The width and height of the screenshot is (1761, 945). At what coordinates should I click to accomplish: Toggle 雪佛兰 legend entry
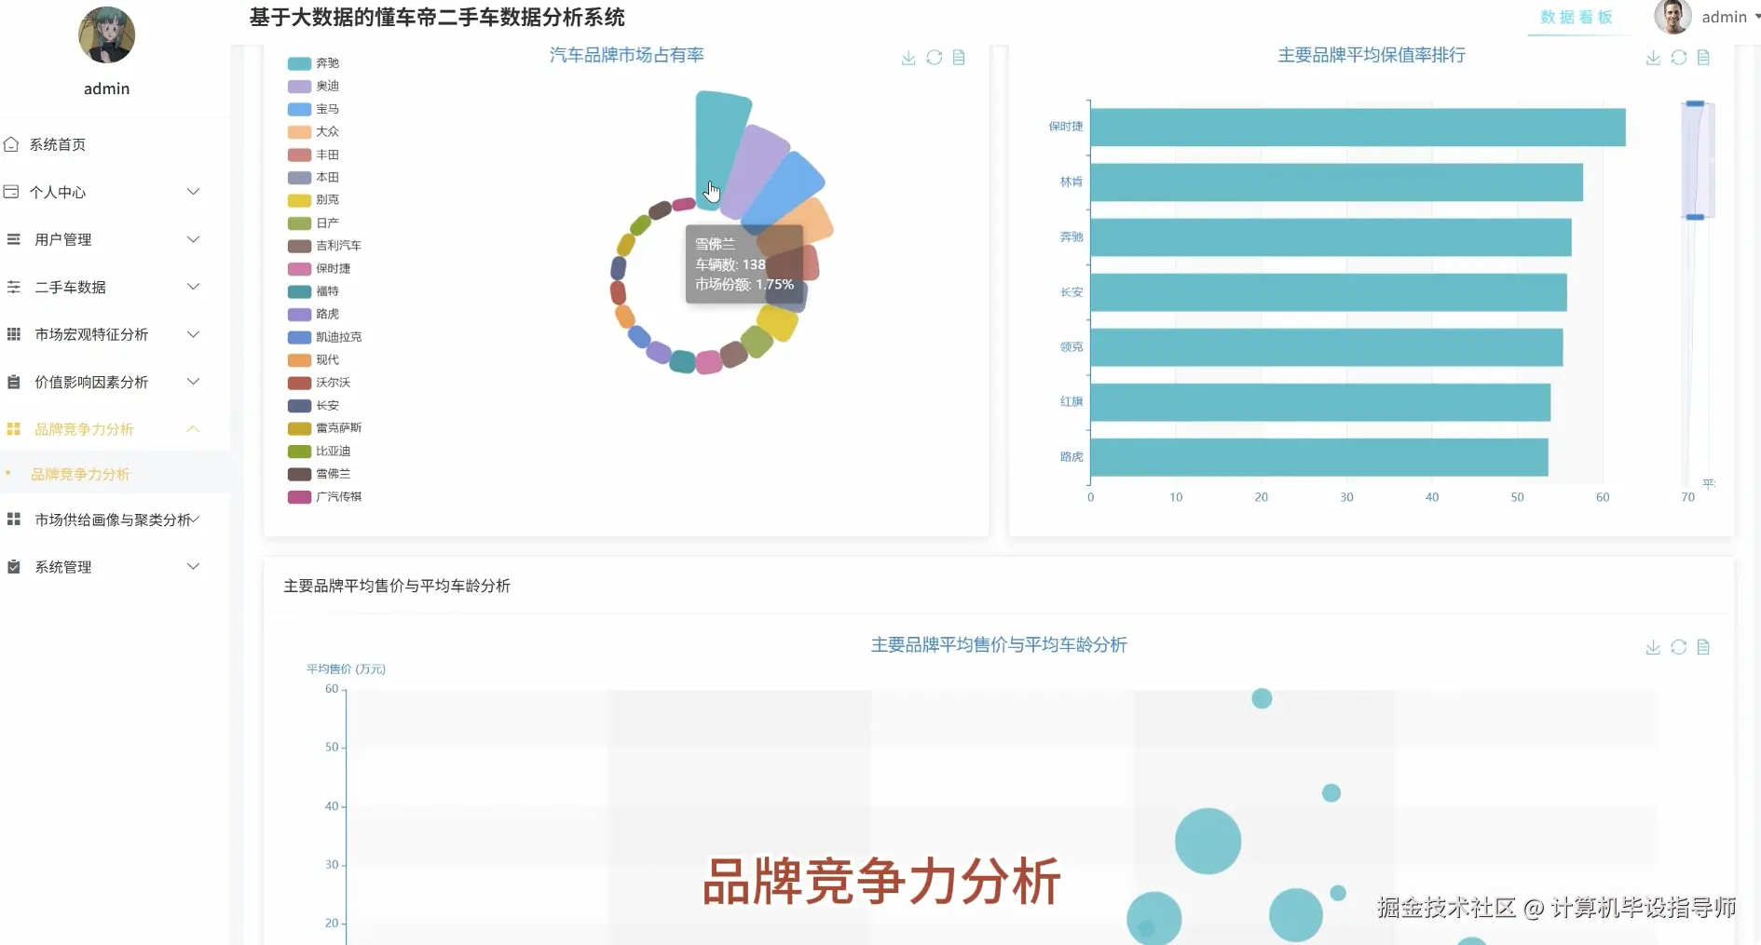click(x=320, y=474)
